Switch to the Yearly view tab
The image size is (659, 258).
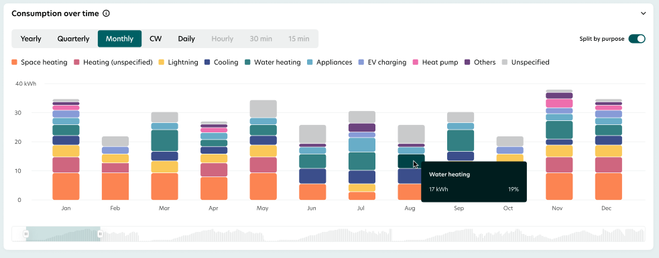pos(31,39)
